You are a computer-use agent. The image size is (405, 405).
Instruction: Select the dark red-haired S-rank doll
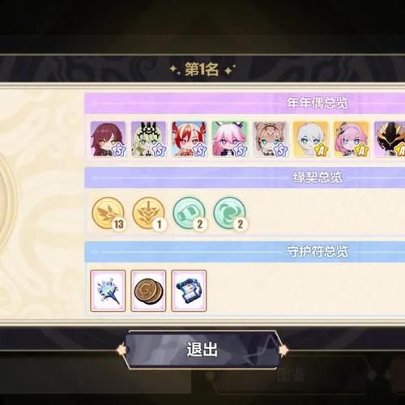click(108, 139)
